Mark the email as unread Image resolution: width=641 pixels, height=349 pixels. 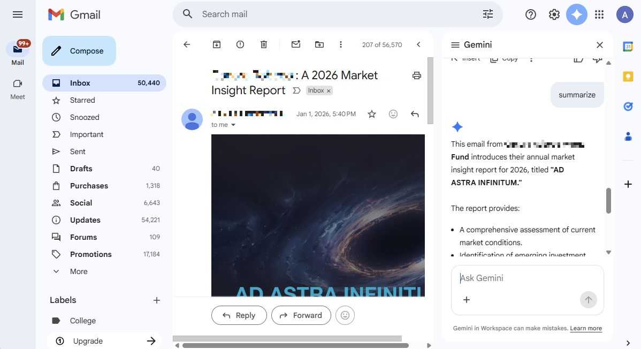pos(296,44)
